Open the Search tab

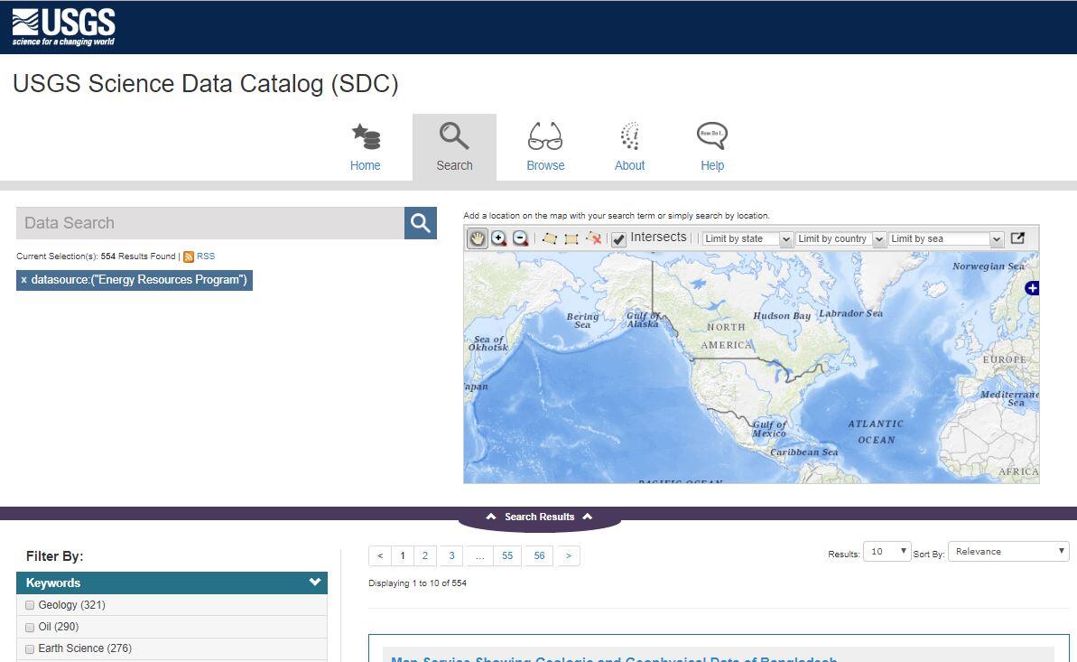454,147
